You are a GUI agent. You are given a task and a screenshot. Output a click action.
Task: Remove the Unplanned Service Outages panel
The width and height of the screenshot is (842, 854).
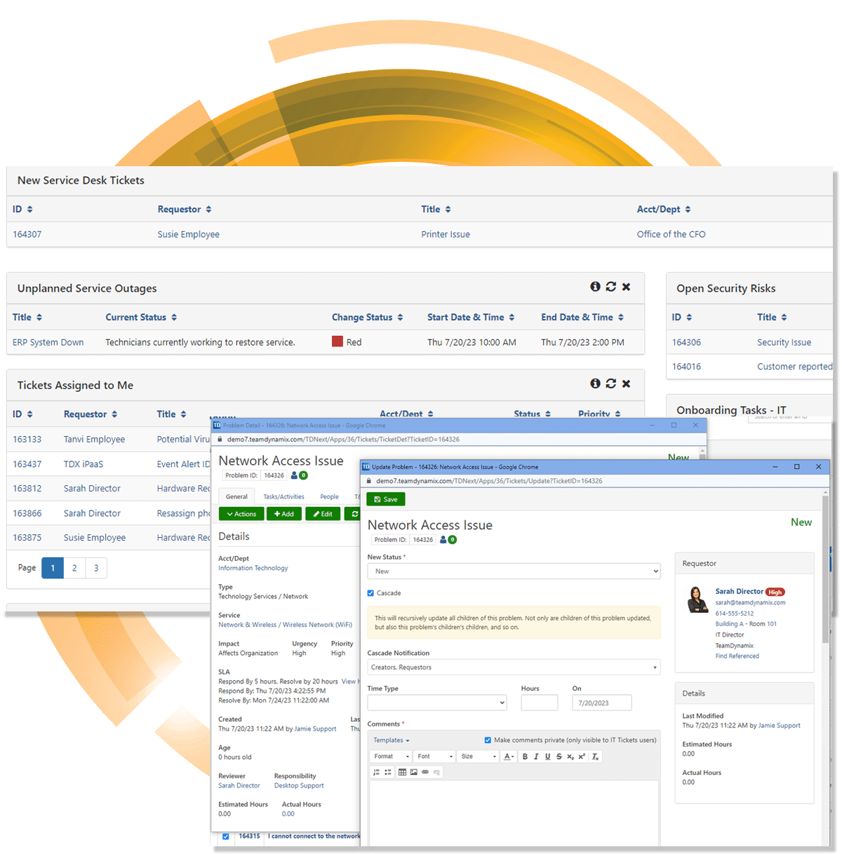(626, 287)
